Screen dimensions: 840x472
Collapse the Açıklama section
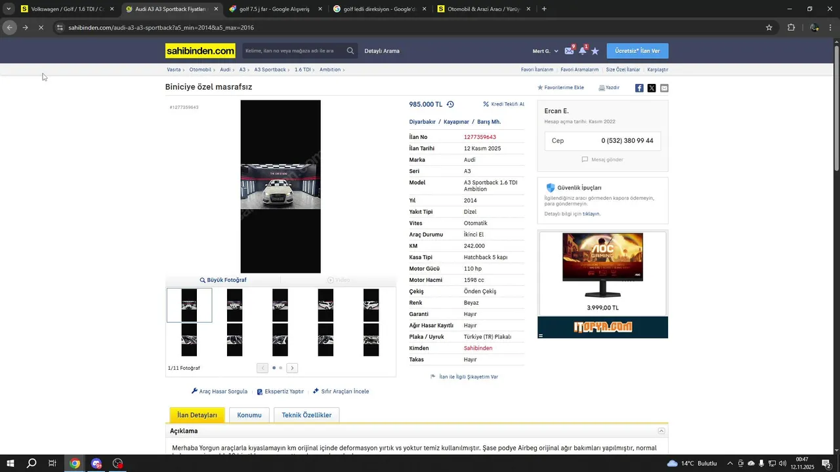(x=661, y=431)
